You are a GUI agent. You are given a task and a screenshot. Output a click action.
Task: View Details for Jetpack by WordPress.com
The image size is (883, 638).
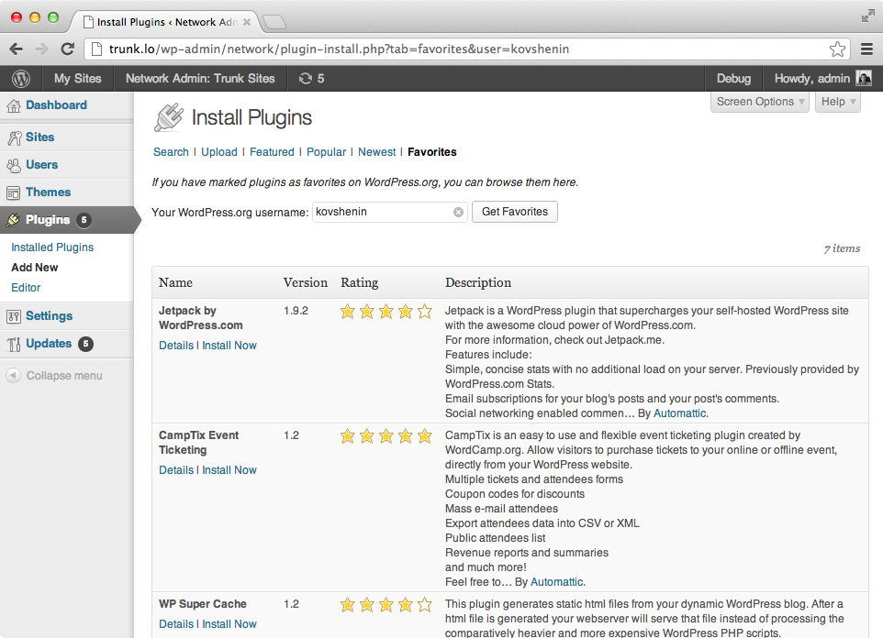click(175, 346)
